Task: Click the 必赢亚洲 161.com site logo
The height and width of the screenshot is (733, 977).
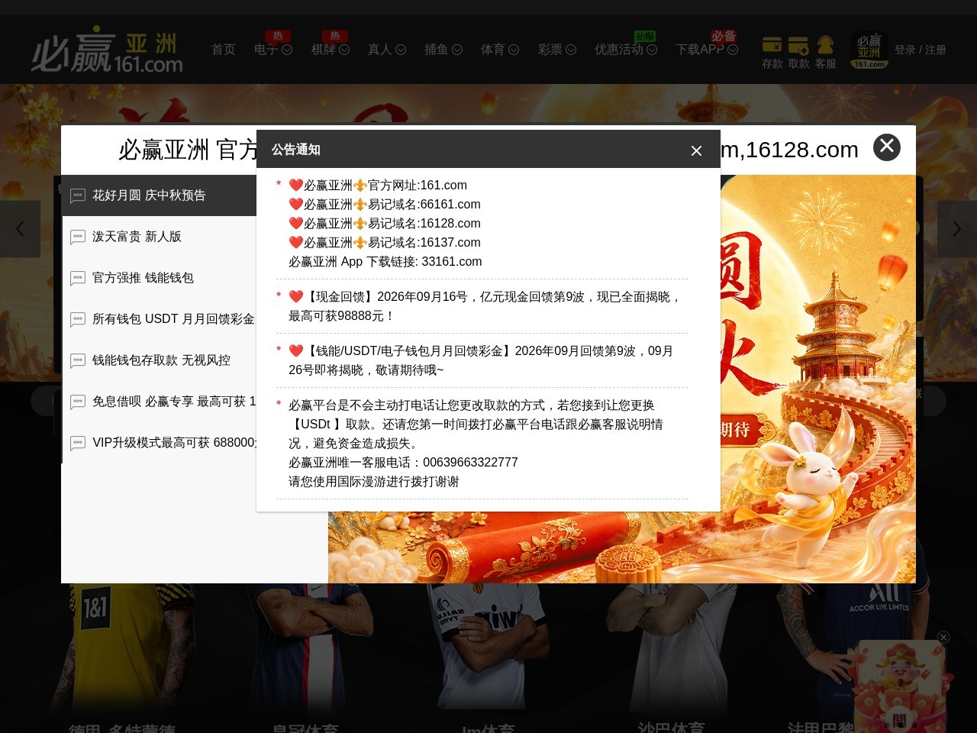Action: [107, 50]
